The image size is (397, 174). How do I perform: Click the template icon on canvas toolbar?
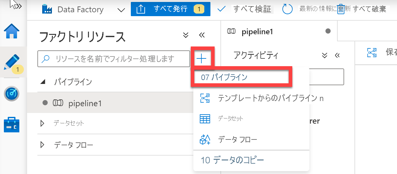[372, 53]
